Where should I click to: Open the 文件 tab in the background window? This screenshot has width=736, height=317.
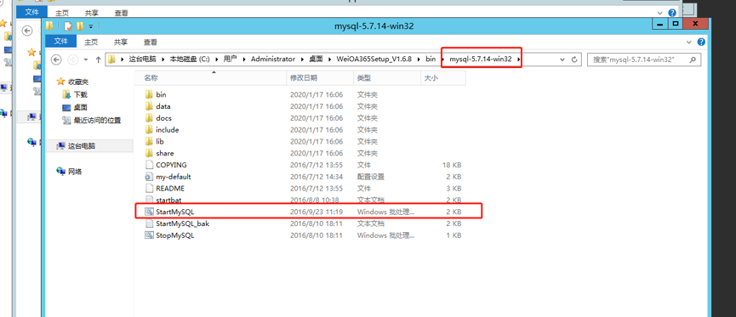31,12
